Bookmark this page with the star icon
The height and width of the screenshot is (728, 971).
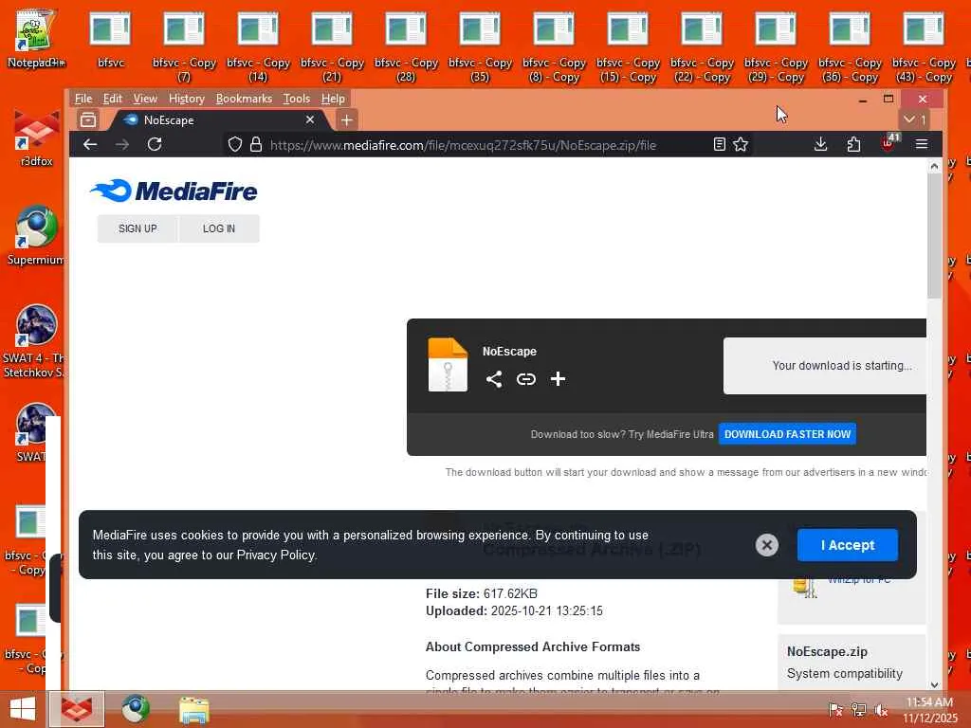pos(741,145)
